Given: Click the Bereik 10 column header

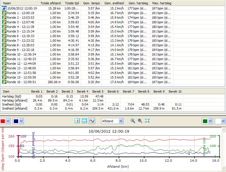Looking at the screenshot, I should point(175,91).
